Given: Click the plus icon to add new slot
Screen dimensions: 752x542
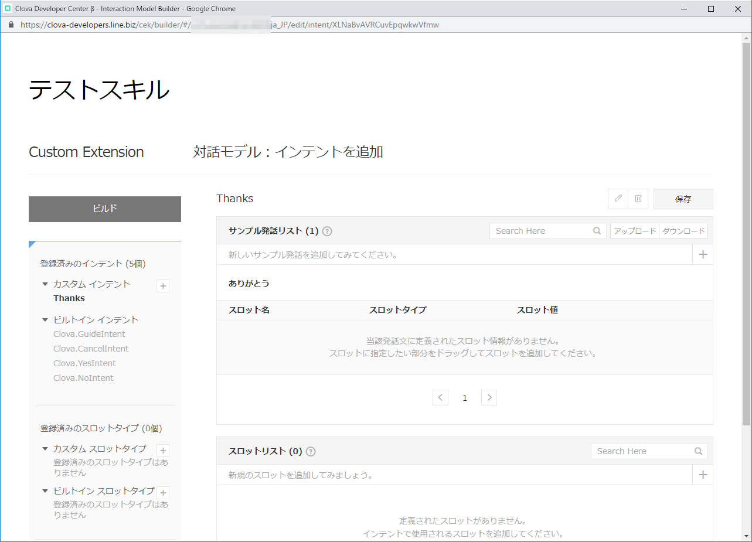Looking at the screenshot, I should pyautogui.click(x=703, y=475).
